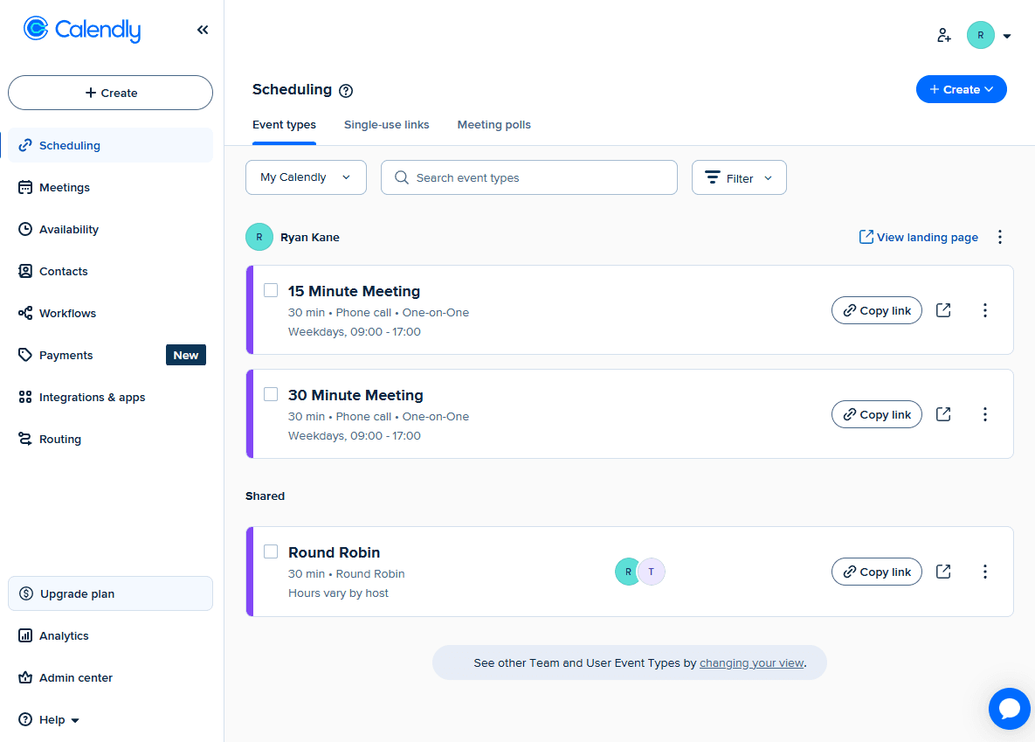This screenshot has width=1035, height=742.
Task: Open the blue Create dropdown button
Action: (961, 89)
